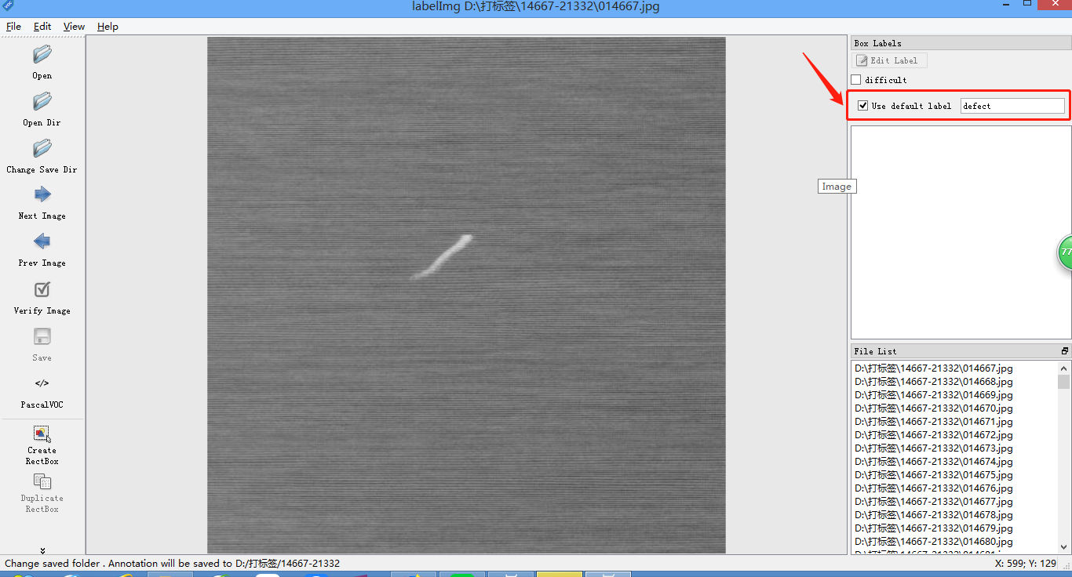1072x577 pixels.
Task: Expand toolbar overflow chevron at bottom
Action: tap(42, 550)
